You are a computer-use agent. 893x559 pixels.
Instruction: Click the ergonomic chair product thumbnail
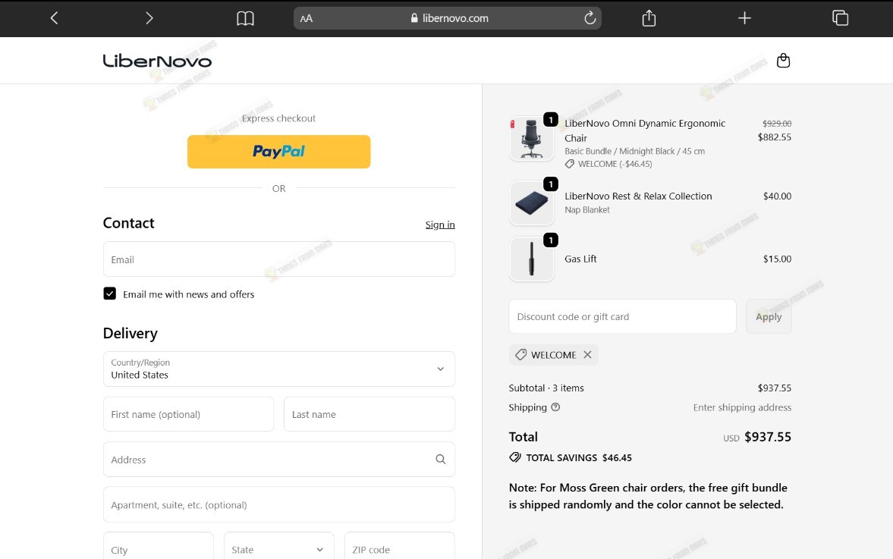[531, 139]
